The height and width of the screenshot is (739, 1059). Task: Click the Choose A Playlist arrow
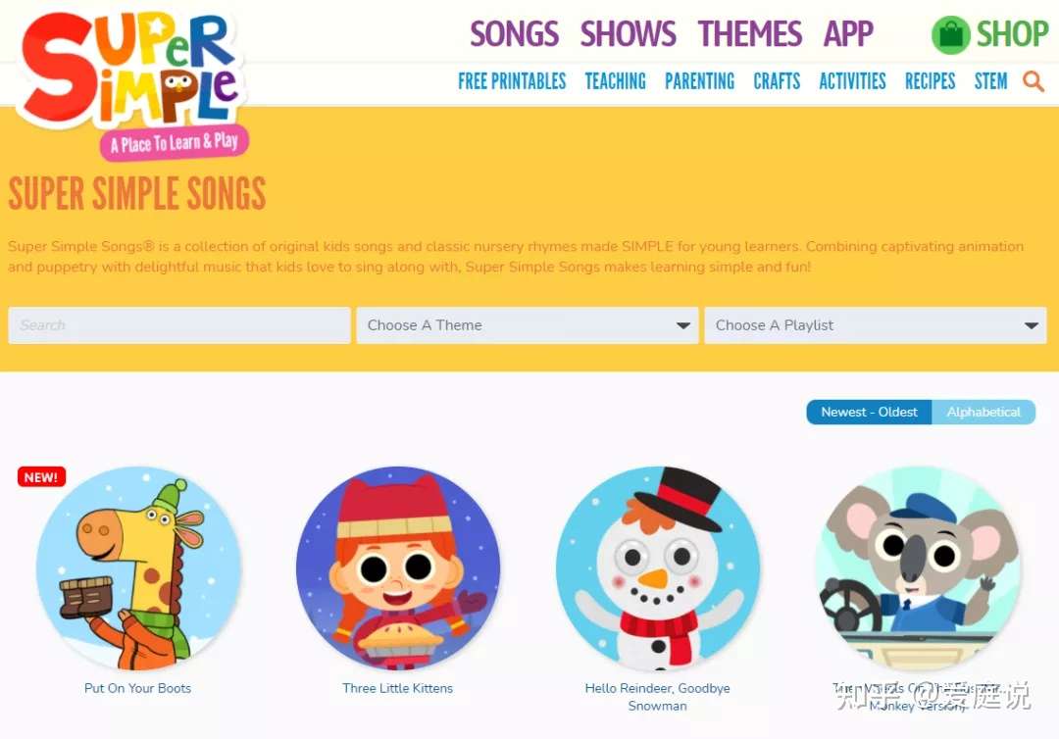(1031, 325)
